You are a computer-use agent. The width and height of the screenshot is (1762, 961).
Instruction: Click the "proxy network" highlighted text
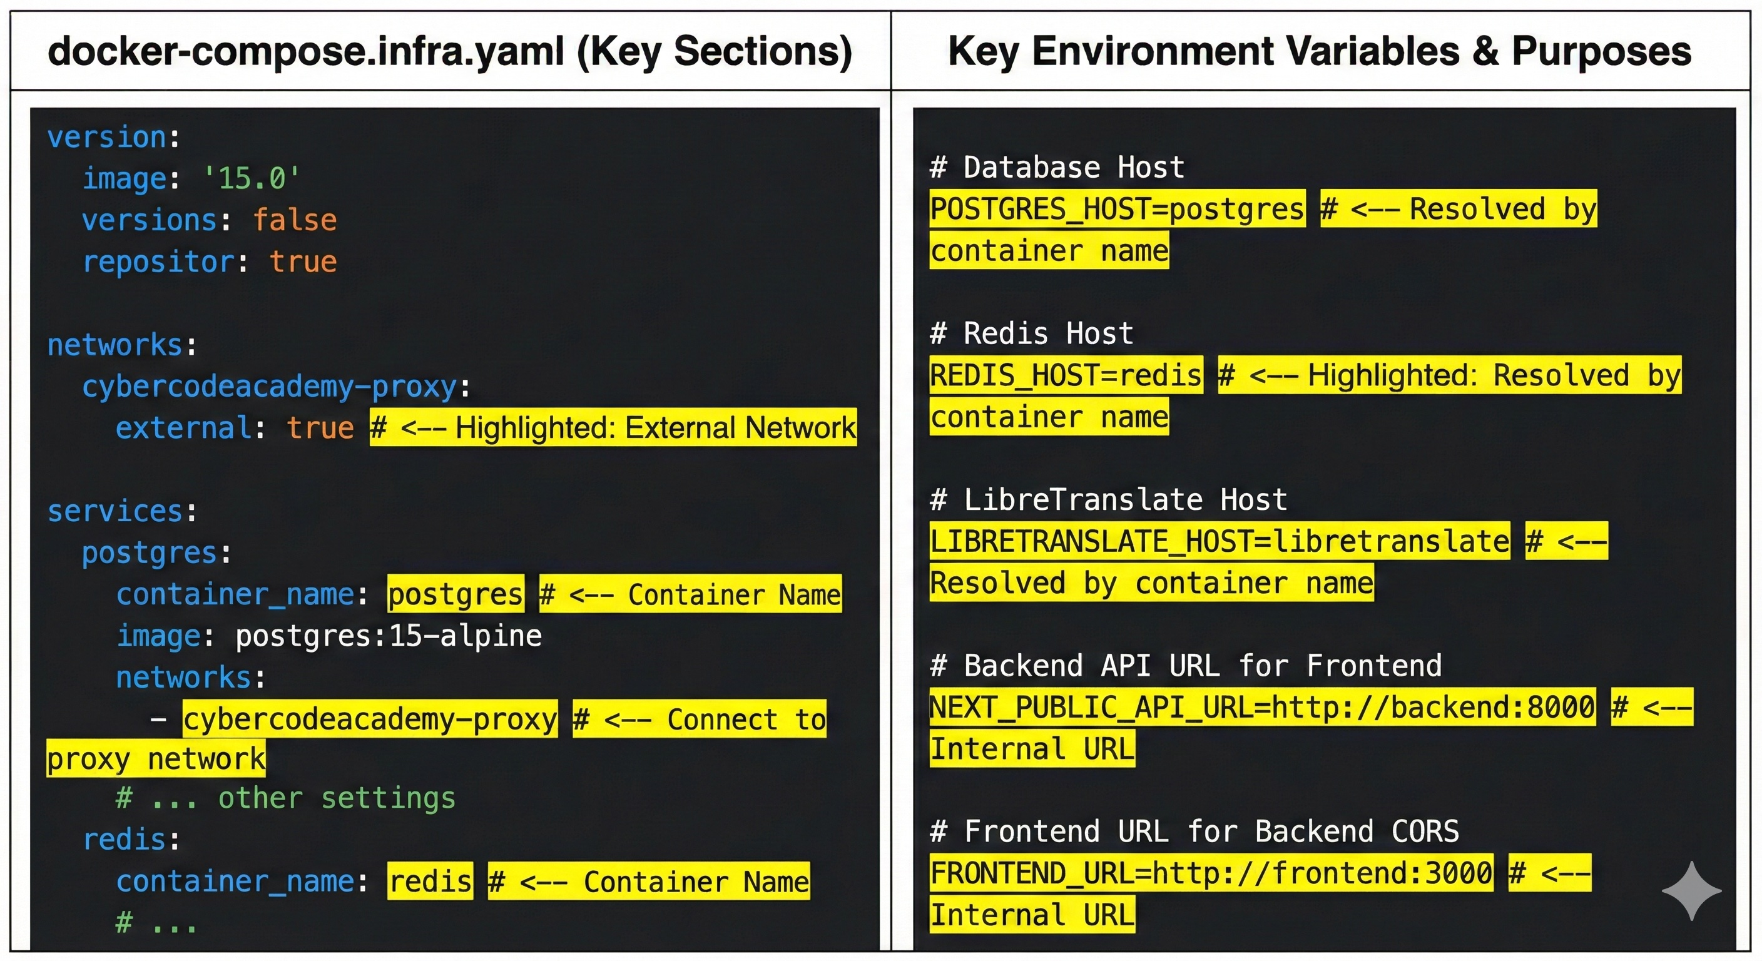[156, 758]
